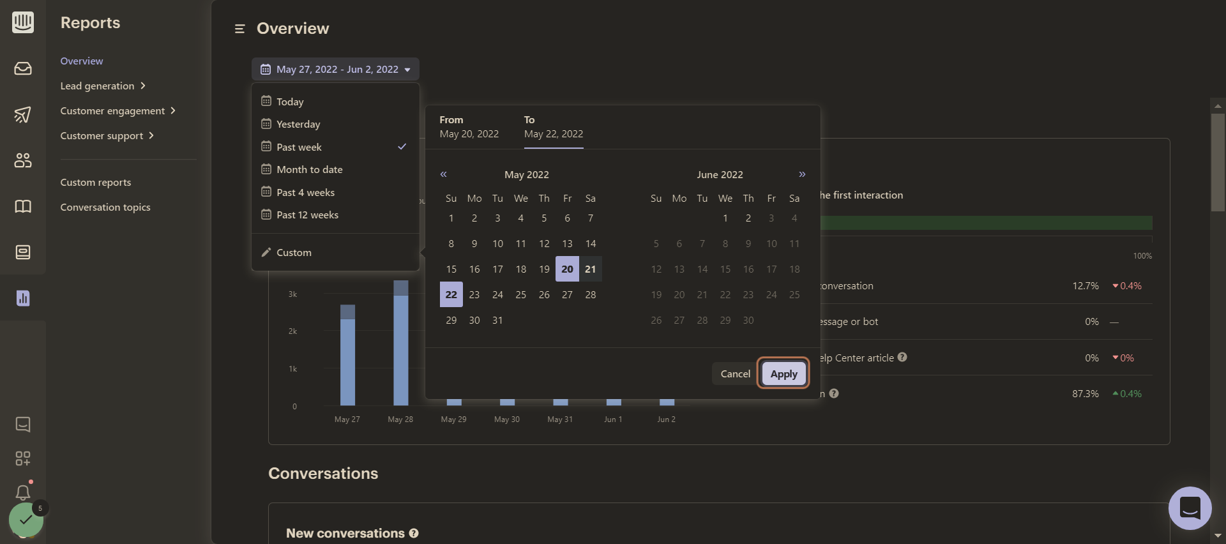Go to previous month in calendar
Screen dimensions: 1226x544
tap(444, 174)
